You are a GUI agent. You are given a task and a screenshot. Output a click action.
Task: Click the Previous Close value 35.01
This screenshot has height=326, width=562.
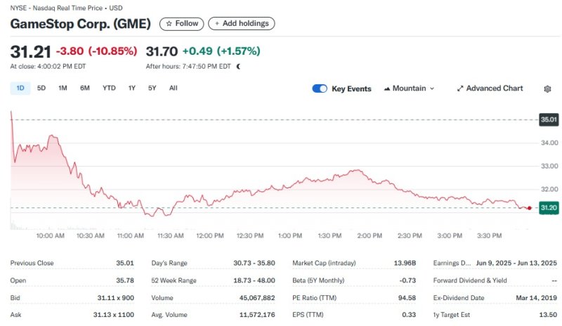pyautogui.click(x=125, y=263)
